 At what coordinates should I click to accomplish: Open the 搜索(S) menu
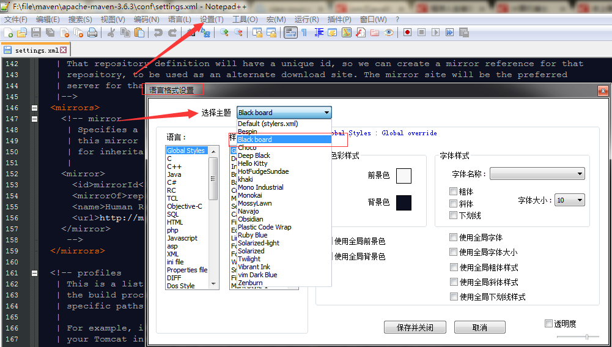(80, 20)
